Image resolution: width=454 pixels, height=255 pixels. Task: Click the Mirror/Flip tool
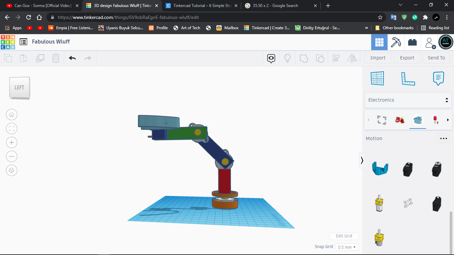tap(351, 58)
